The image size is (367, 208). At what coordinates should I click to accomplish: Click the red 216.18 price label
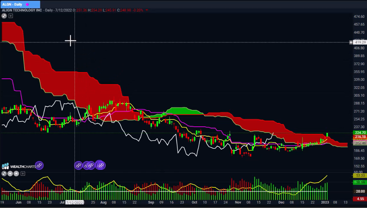coord(360,137)
